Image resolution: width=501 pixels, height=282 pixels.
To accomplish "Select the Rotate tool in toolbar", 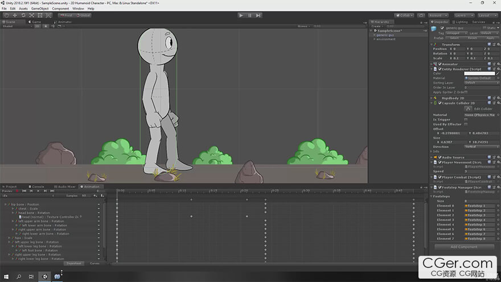I will pos(23,15).
